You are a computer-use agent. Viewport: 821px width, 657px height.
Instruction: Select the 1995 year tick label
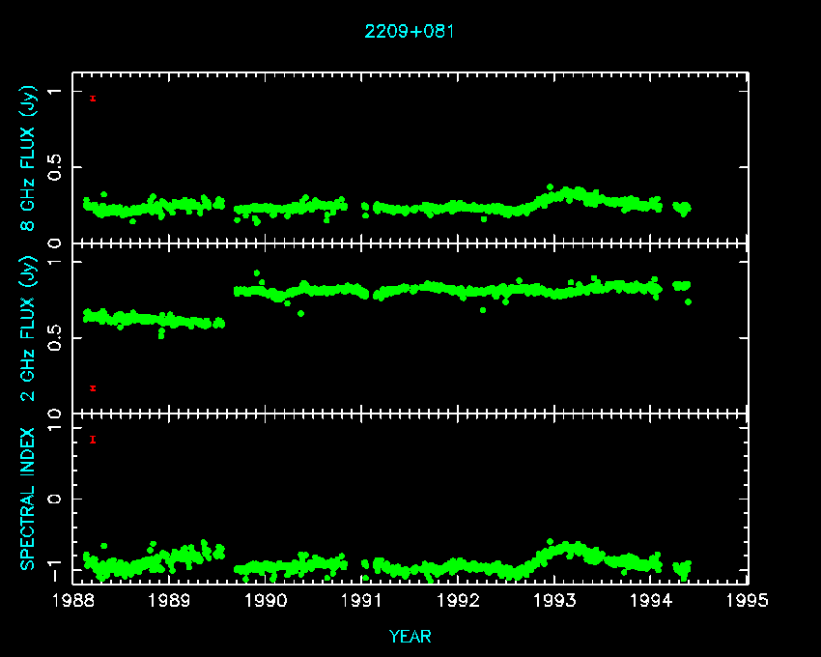(749, 601)
